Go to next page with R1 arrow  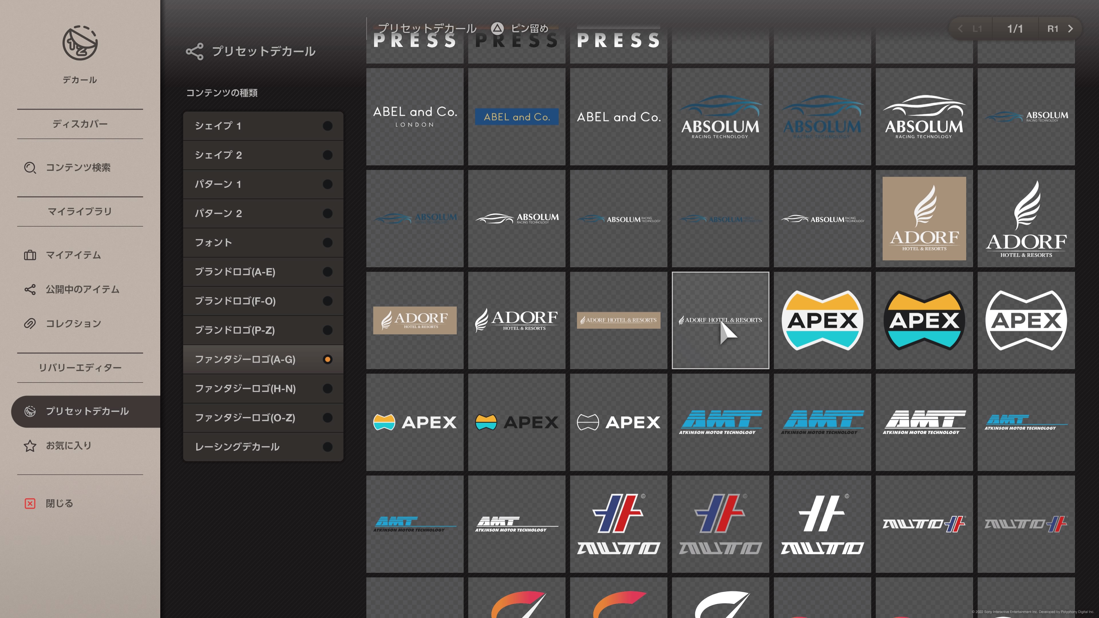click(x=1070, y=29)
